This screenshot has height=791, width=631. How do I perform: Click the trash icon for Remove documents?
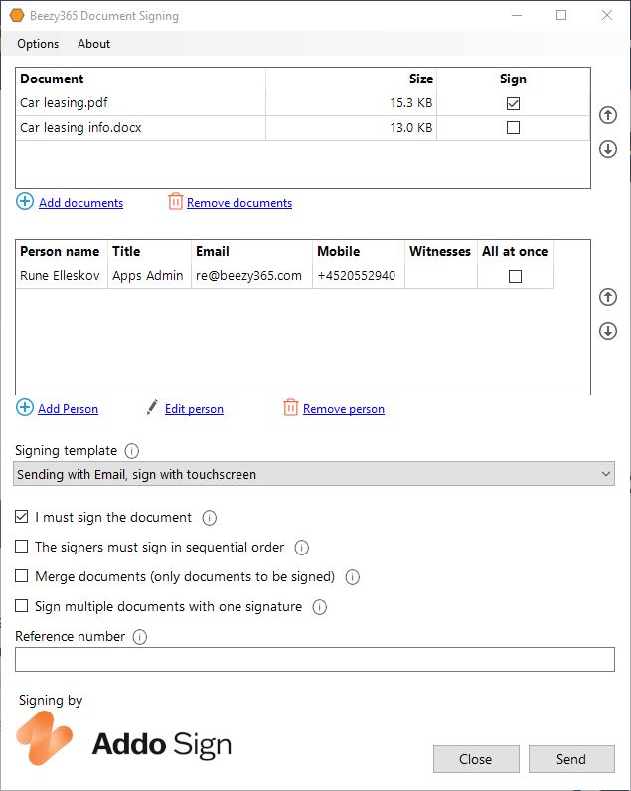click(176, 202)
